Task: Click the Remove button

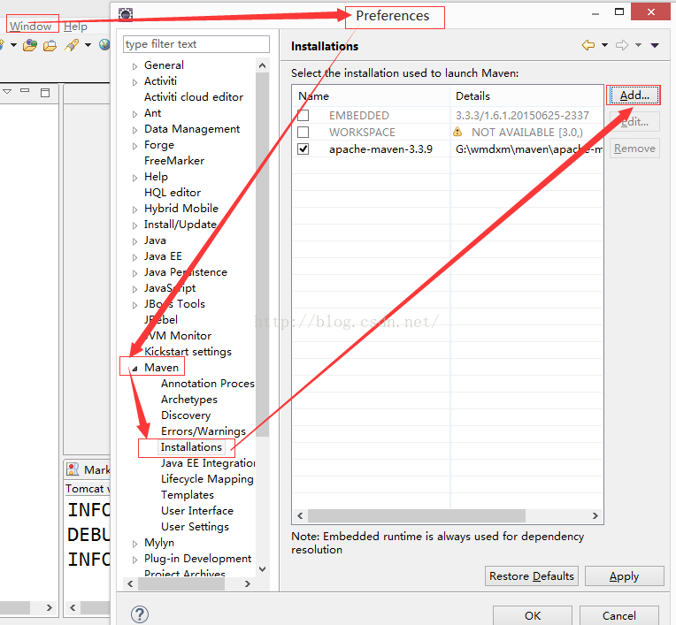Action: tap(634, 149)
